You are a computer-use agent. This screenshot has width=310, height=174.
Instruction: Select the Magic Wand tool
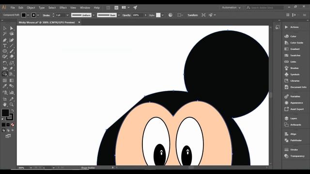5,34
